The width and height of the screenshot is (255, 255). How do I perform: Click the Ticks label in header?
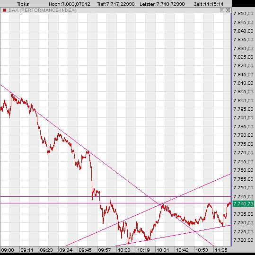pyautogui.click(x=23, y=4)
